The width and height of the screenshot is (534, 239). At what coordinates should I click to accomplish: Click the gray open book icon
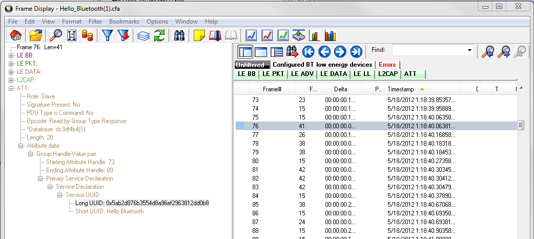click(231, 35)
